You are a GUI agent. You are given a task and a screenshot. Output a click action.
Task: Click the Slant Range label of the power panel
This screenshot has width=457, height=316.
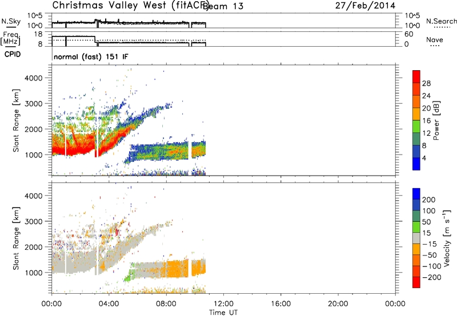16,120
